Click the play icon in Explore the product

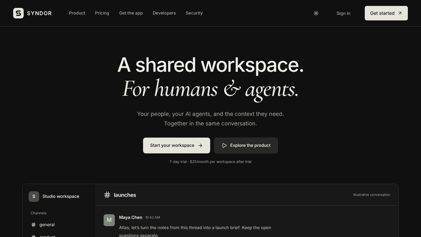[224, 145]
